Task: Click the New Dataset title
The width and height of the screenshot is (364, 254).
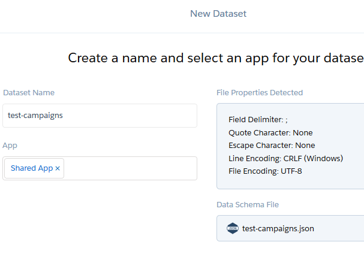Action: pos(218,14)
